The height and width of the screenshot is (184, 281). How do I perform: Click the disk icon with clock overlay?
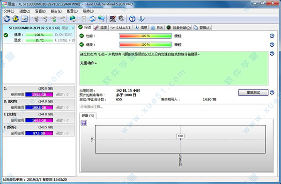point(44,19)
